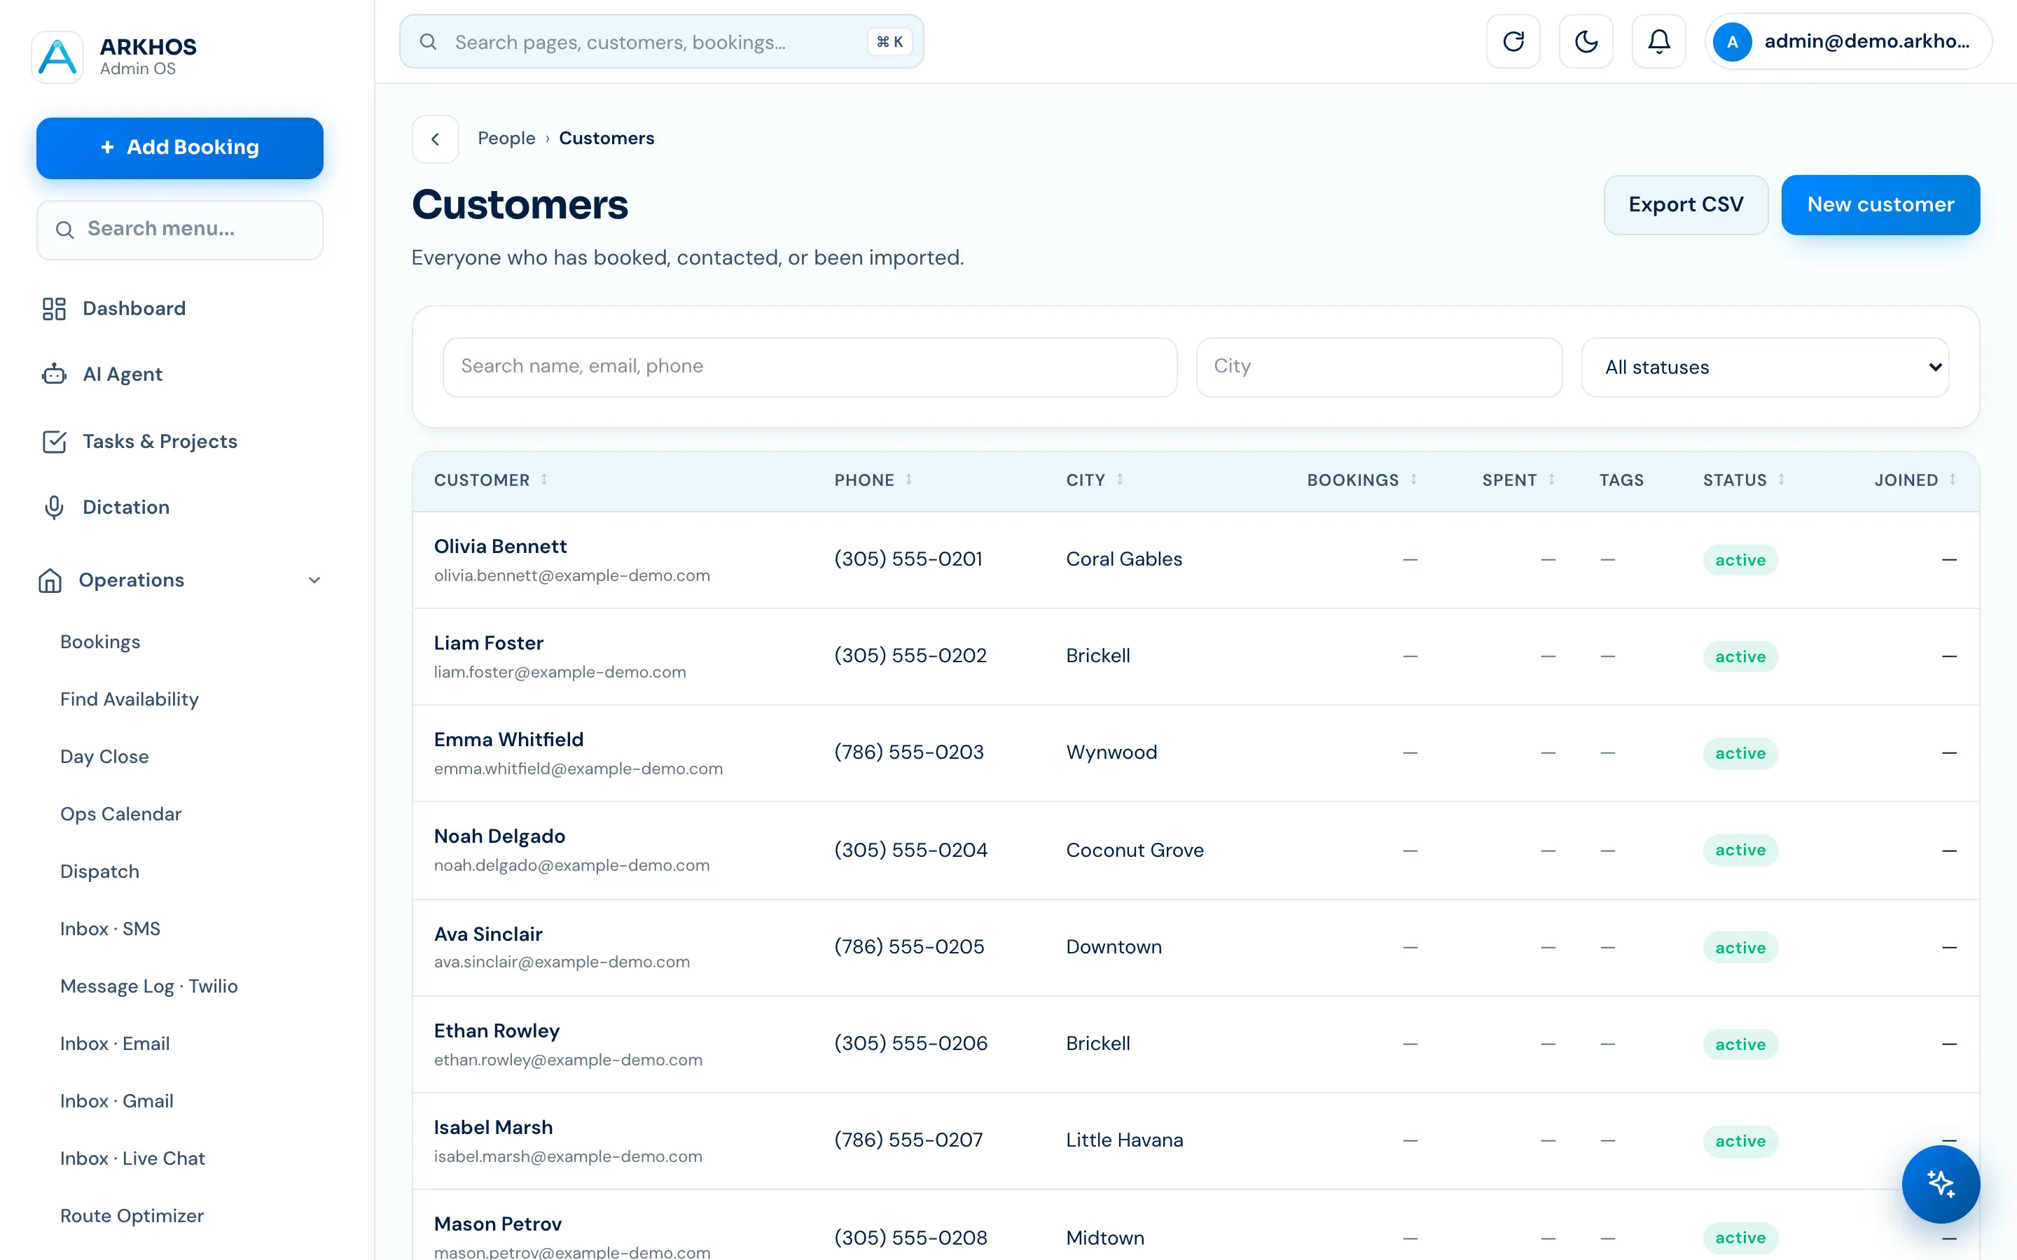Click New customer button
The image size is (2017, 1260).
click(x=1880, y=205)
